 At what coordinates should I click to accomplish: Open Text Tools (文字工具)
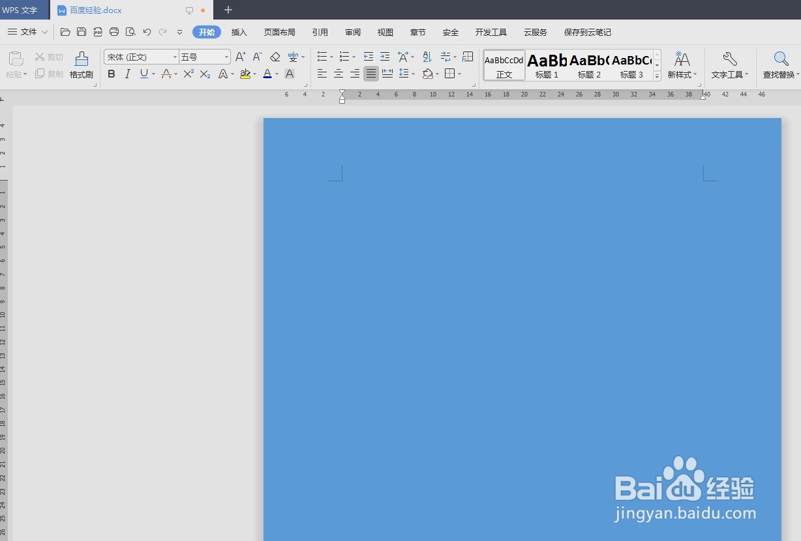(730, 65)
